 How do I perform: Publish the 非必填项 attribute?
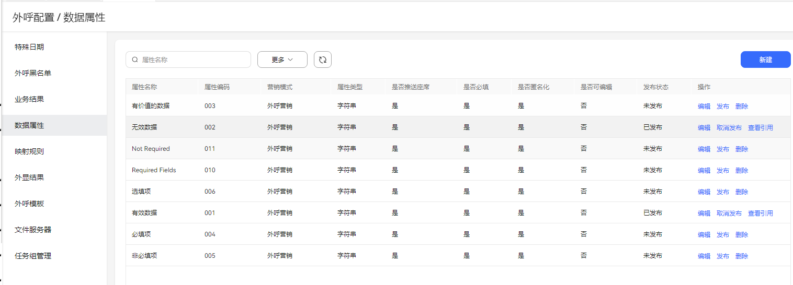click(x=723, y=256)
